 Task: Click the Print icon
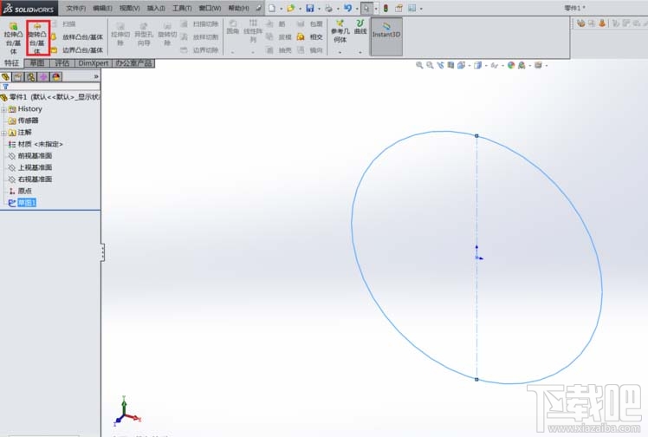329,8
